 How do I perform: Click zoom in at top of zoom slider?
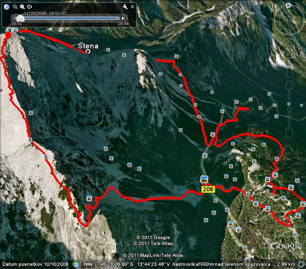pos(289,85)
